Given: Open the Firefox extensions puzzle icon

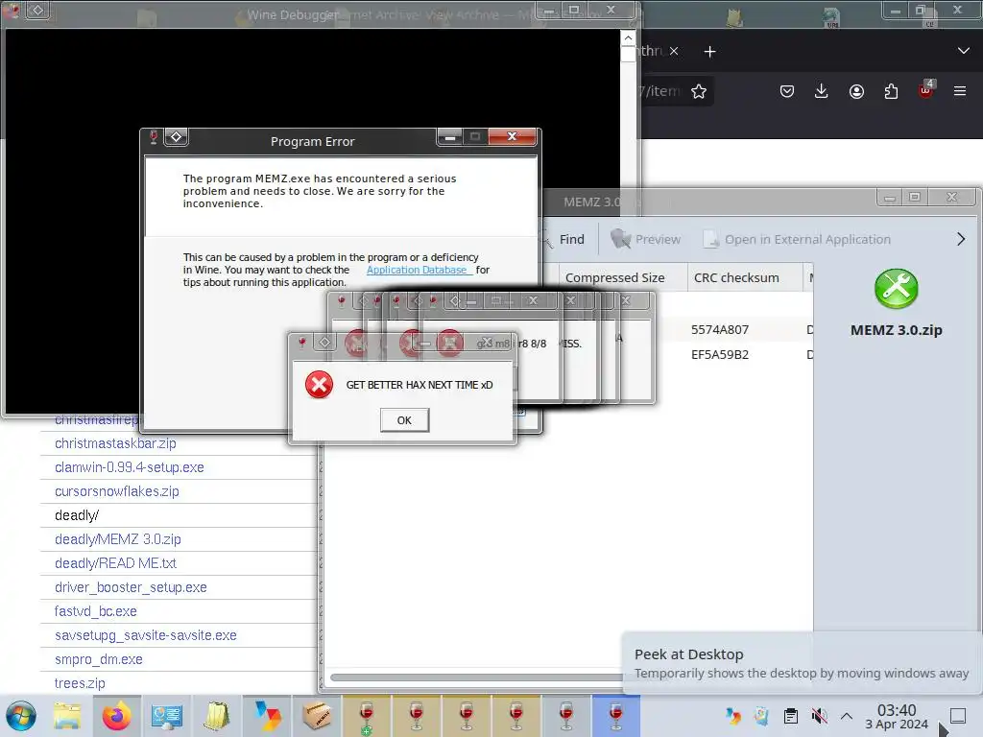Looking at the screenshot, I should [891, 91].
